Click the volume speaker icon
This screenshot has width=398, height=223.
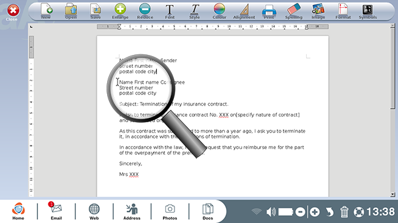tap(271, 211)
